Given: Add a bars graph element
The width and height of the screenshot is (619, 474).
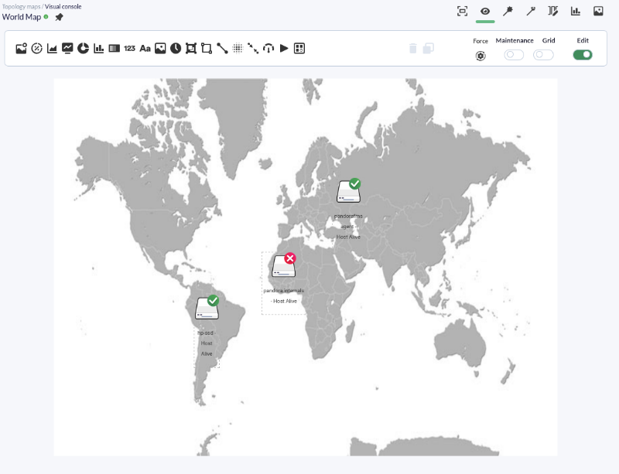Looking at the screenshot, I should click(x=99, y=49).
